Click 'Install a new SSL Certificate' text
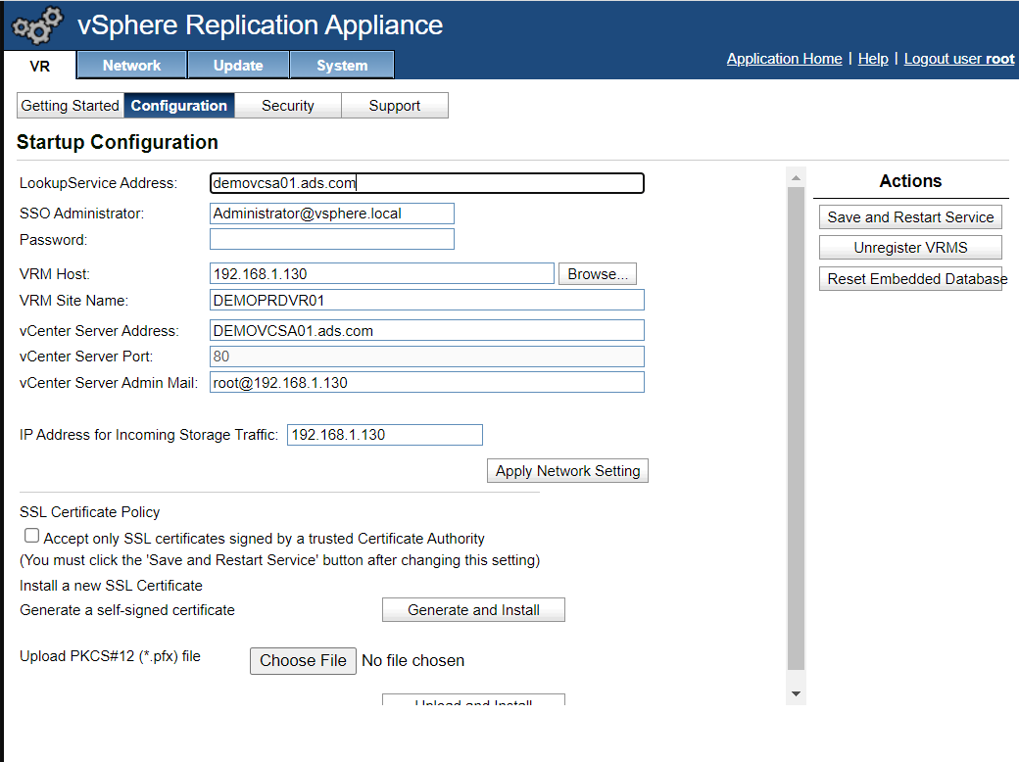The width and height of the screenshot is (1019, 762). click(x=111, y=586)
